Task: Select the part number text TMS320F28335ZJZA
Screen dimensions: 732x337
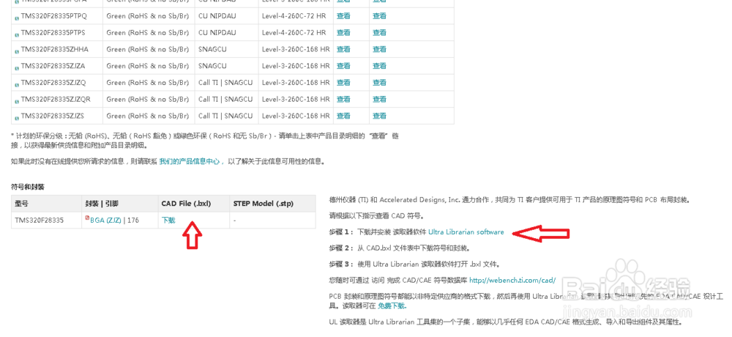Action: 53,66
